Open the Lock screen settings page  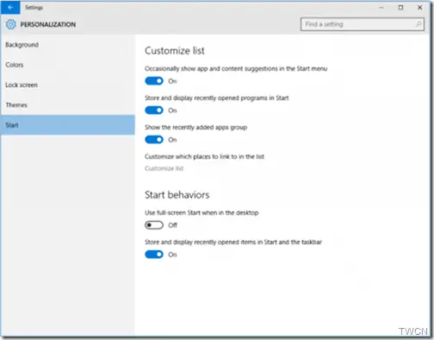tap(67, 85)
